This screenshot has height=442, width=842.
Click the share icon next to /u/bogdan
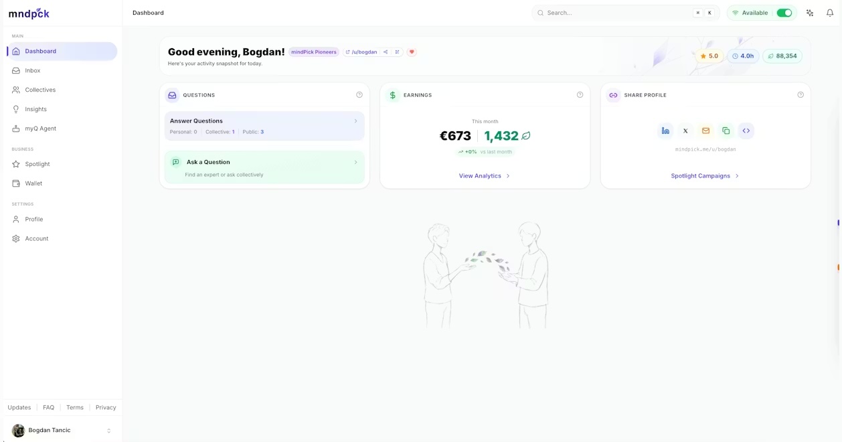pyautogui.click(x=385, y=52)
